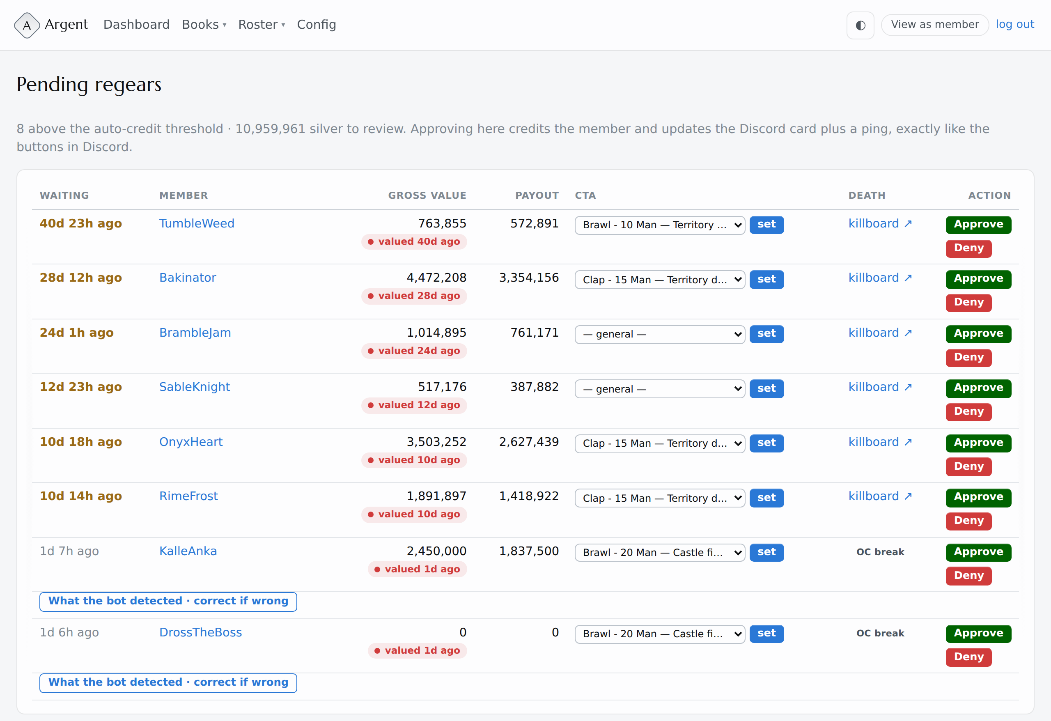
Task: Click the Argent diamond logo icon
Action: 27,25
